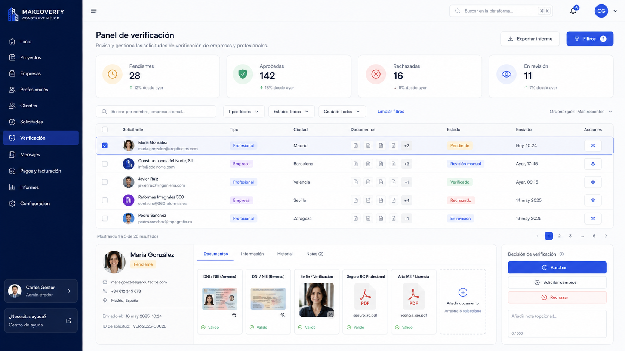Zoom the DNI / NIE (Reverso) document
This screenshot has width=625, height=351.
point(283,315)
